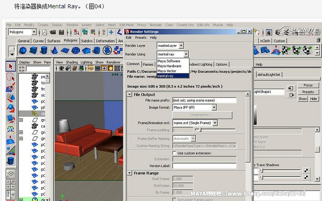
Task: Open the Polygons menu set dropdown
Action: click(x=34, y=32)
